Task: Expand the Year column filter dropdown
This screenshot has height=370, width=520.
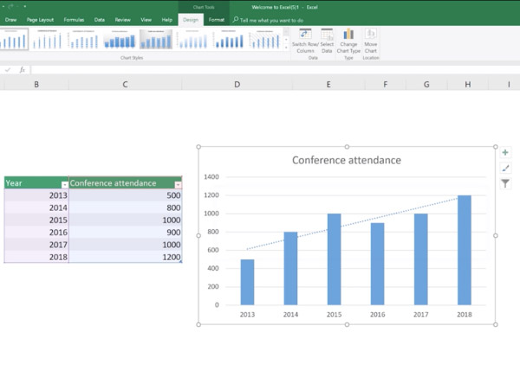Action: click(64, 184)
